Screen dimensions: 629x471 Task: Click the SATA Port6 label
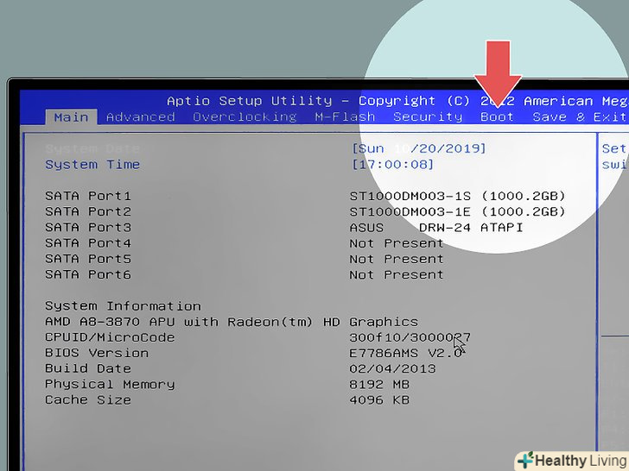(x=88, y=274)
